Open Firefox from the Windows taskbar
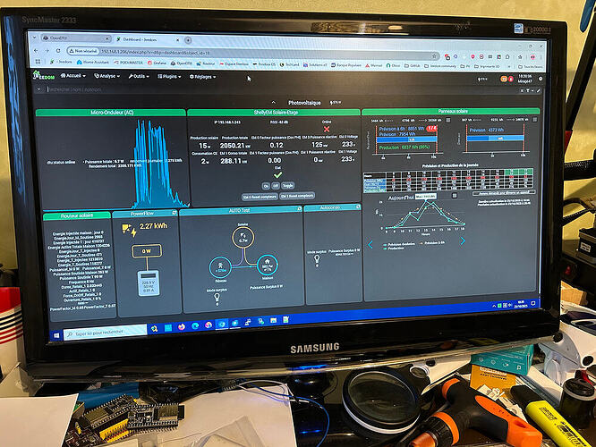 (182, 326)
